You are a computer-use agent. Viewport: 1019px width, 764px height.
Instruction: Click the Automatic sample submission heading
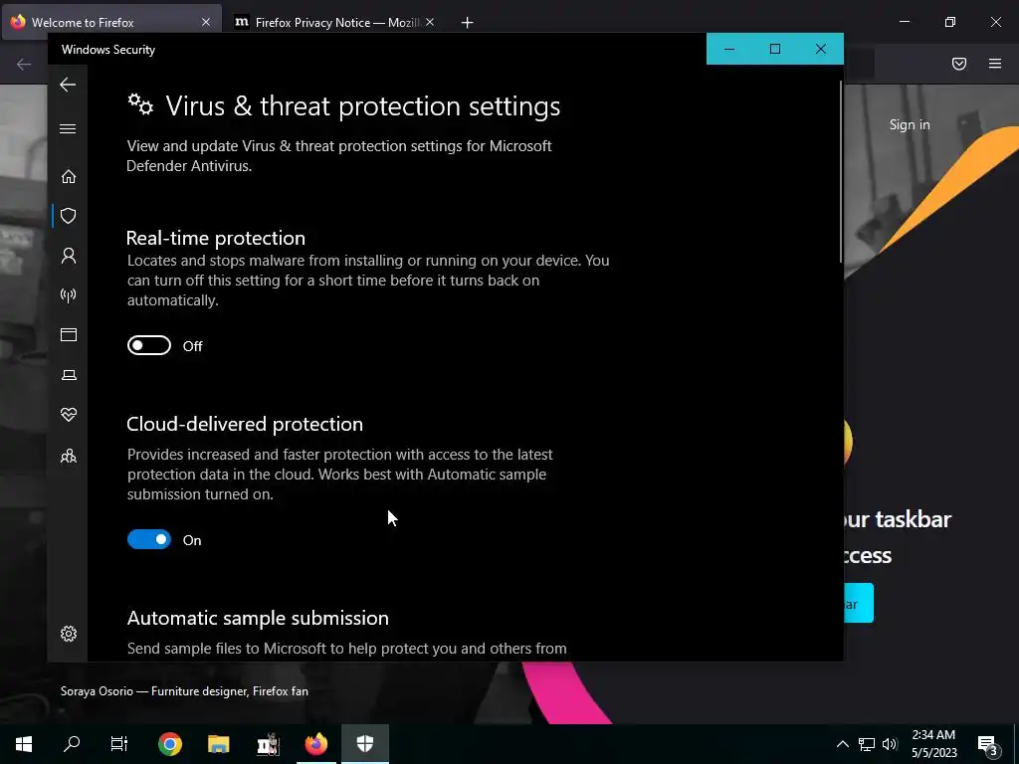[x=258, y=618]
